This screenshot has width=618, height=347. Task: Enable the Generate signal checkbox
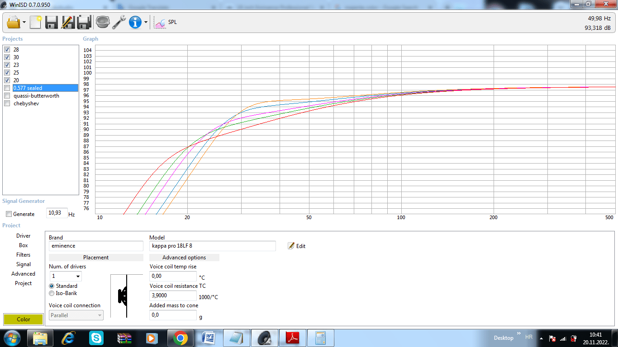pos(9,214)
